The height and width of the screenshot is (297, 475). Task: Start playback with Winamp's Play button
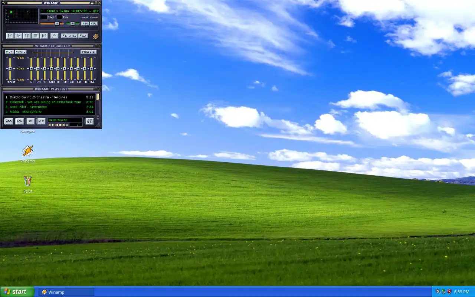click(19, 36)
